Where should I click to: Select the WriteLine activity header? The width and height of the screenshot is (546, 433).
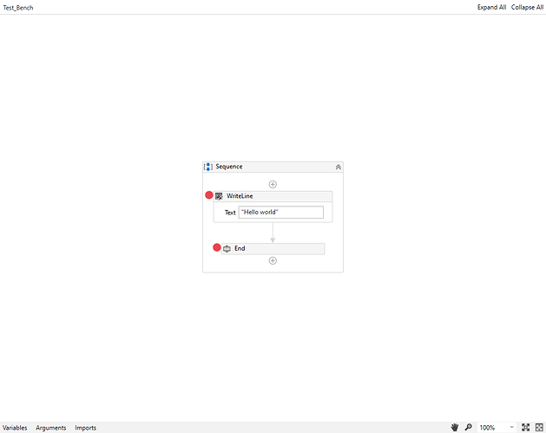click(x=273, y=196)
